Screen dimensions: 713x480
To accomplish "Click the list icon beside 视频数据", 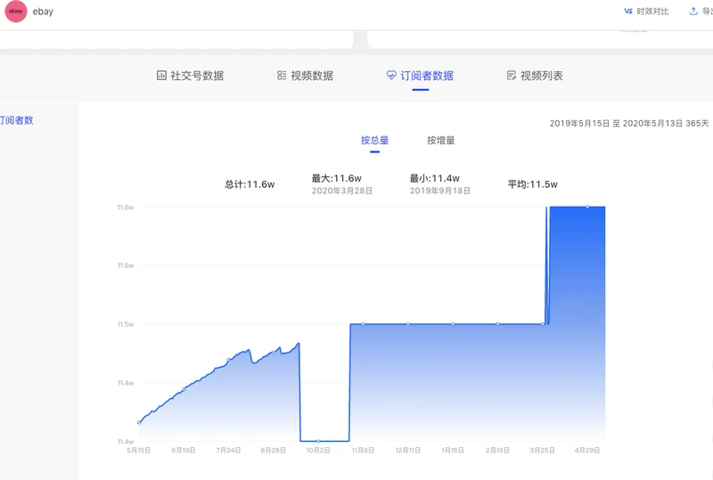I will coord(282,76).
